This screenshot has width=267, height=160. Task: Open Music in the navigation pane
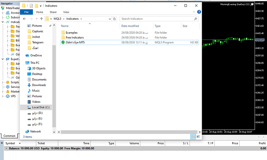pyautogui.click(x=36, y=91)
